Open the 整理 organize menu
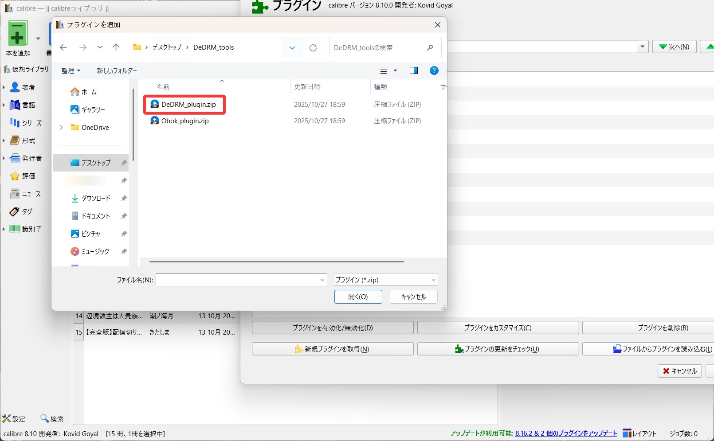 coord(71,71)
